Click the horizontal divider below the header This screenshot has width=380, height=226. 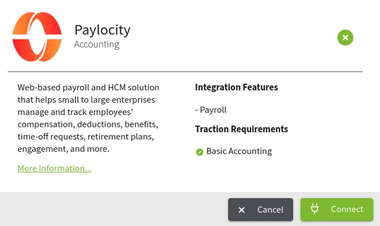(x=185, y=72)
